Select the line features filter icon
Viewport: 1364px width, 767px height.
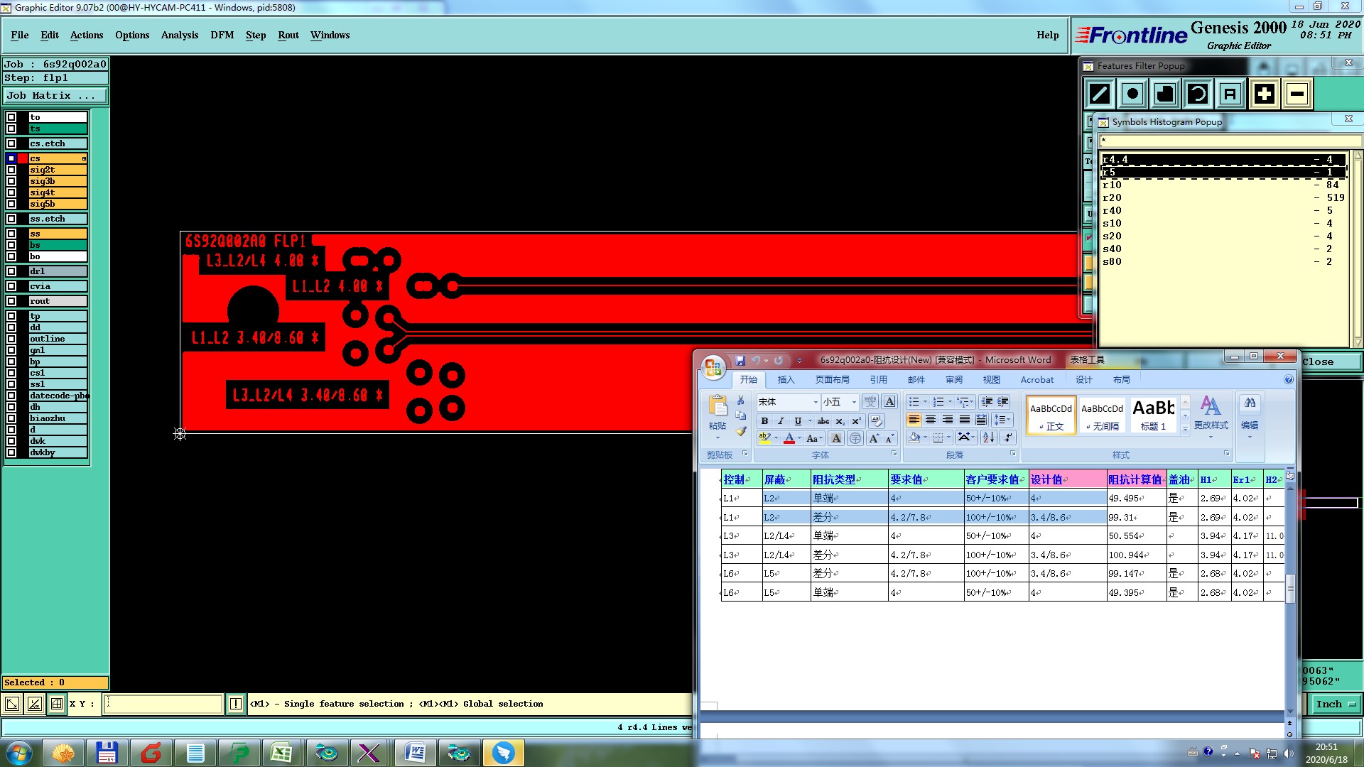pos(1100,94)
